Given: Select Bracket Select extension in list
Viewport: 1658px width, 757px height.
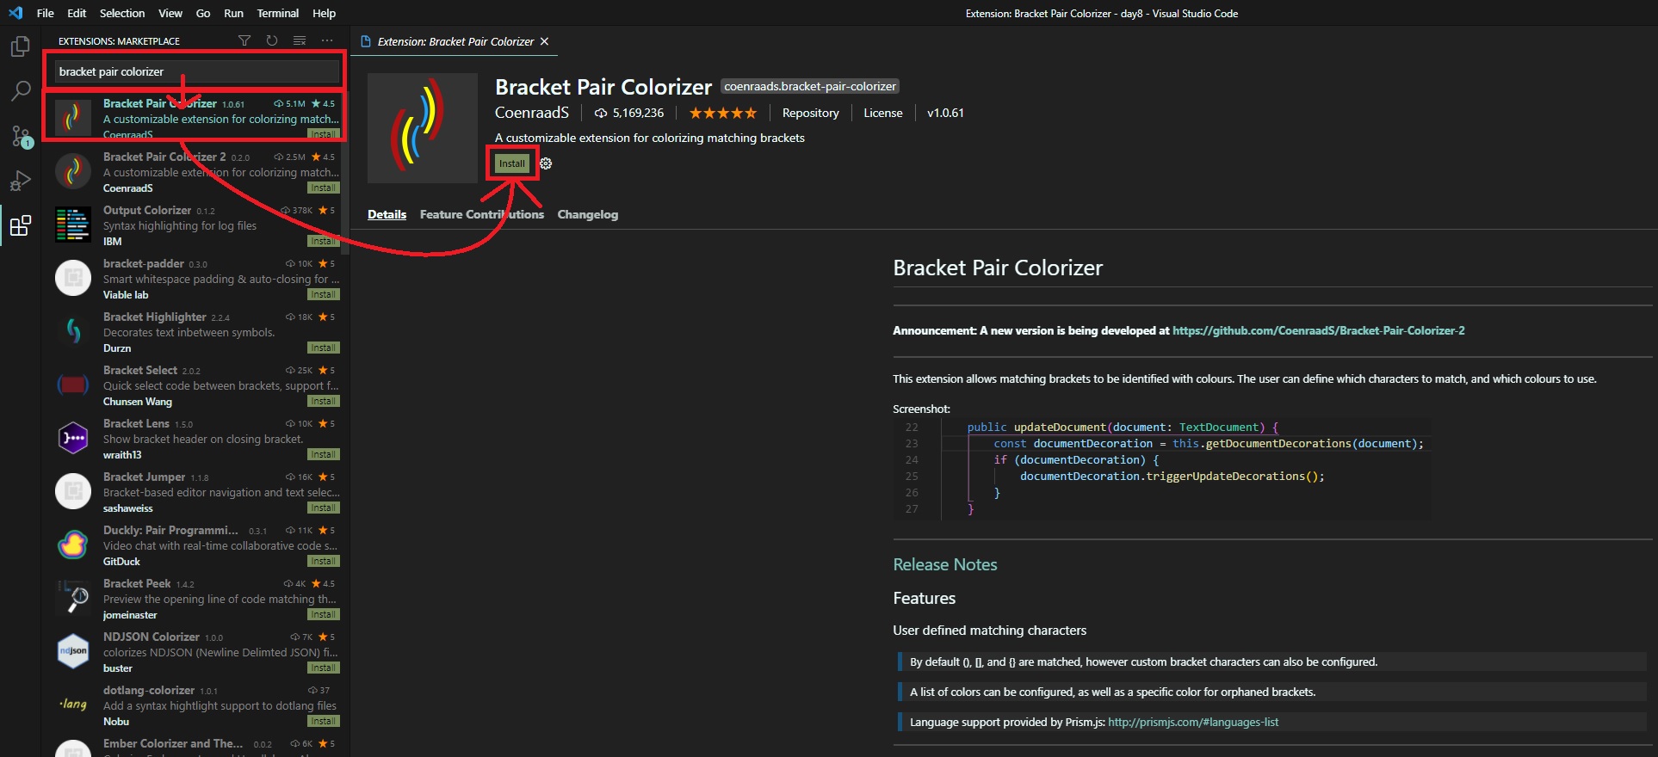Looking at the screenshot, I should tap(197, 385).
